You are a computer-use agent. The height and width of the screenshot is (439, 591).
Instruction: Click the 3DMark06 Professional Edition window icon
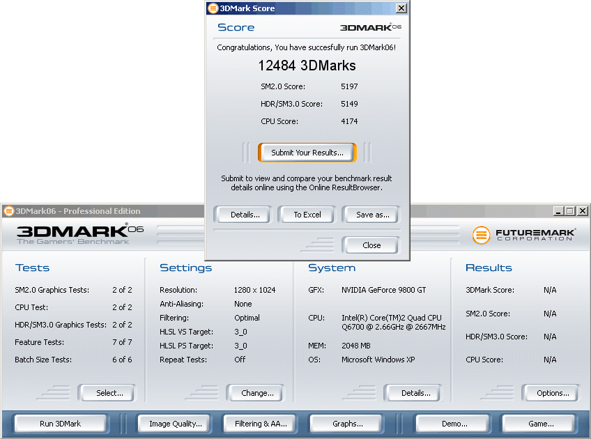tap(8, 211)
